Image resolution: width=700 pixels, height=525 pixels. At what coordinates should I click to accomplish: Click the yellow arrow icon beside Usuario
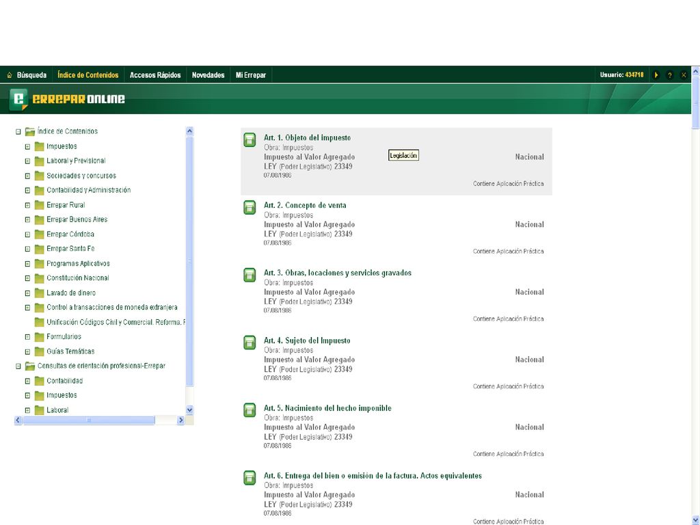click(x=656, y=75)
